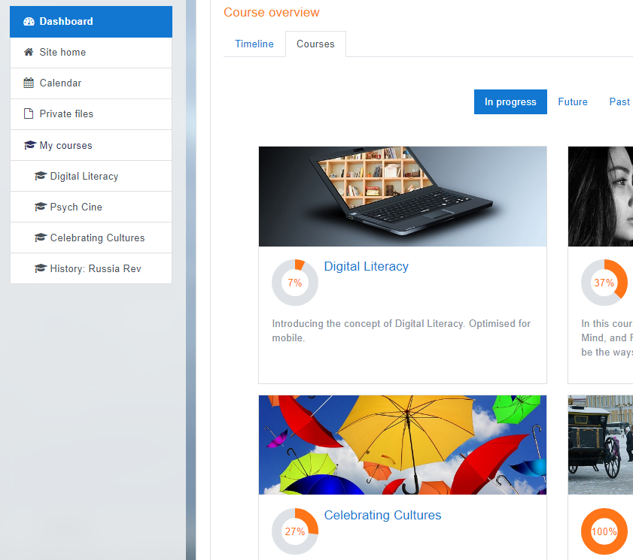The height and width of the screenshot is (560, 633).
Task: Open Celebrating Cultures from the sidebar
Action: [91, 238]
